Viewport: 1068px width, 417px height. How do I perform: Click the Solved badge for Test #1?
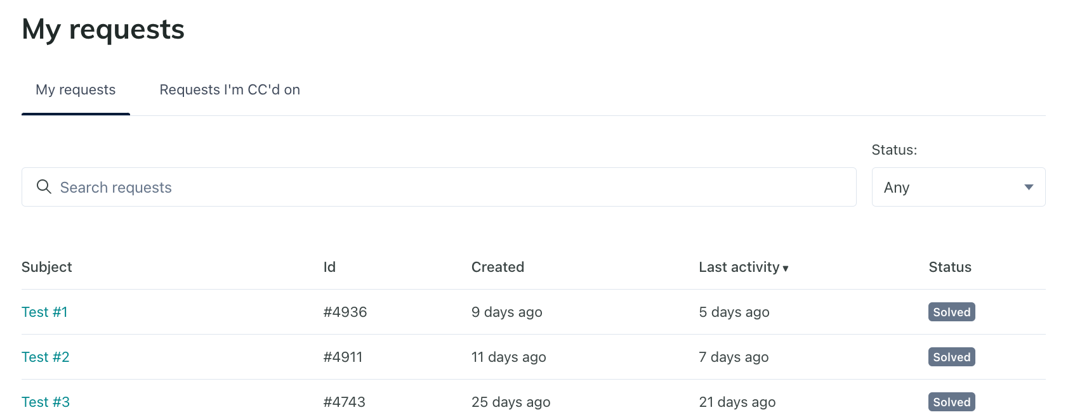[x=952, y=312]
